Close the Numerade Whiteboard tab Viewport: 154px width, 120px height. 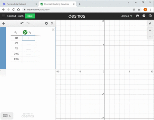(x=36, y=4)
